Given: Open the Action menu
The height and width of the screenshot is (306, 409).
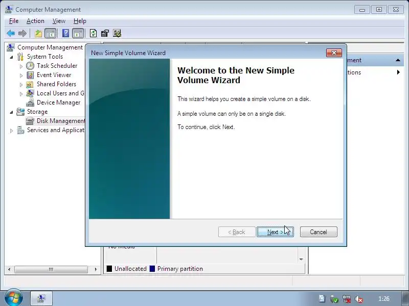Looking at the screenshot, I should (x=35, y=21).
